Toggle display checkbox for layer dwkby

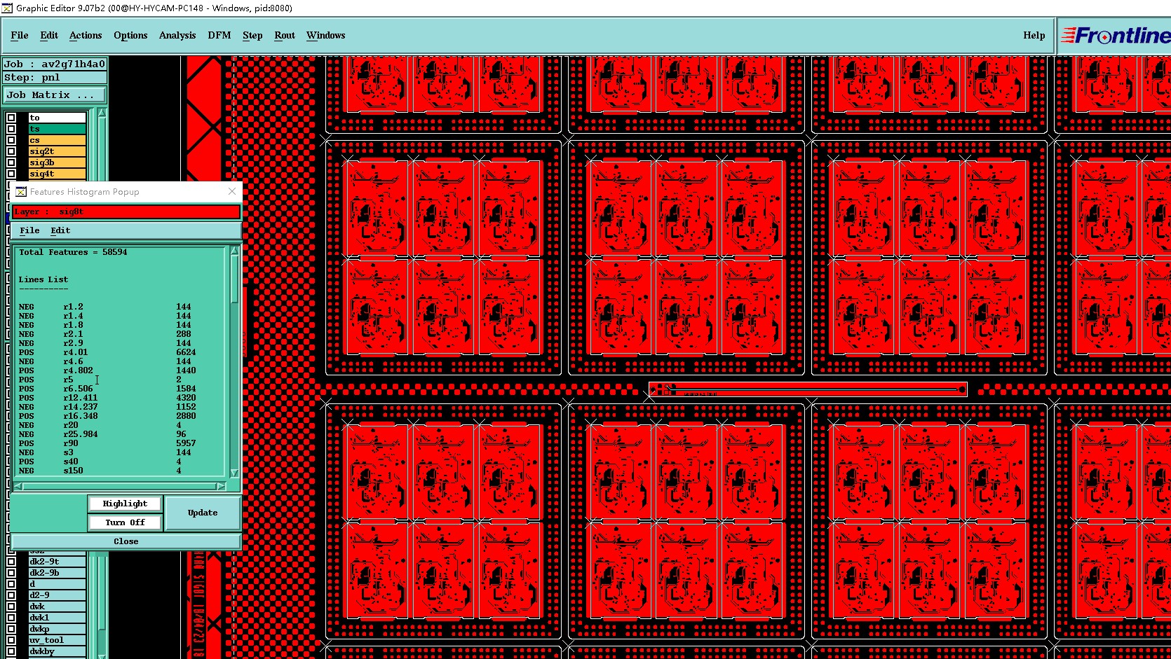coord(11,651)
